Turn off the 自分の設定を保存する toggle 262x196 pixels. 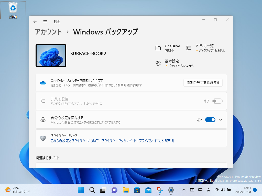[x=210, y=120]
